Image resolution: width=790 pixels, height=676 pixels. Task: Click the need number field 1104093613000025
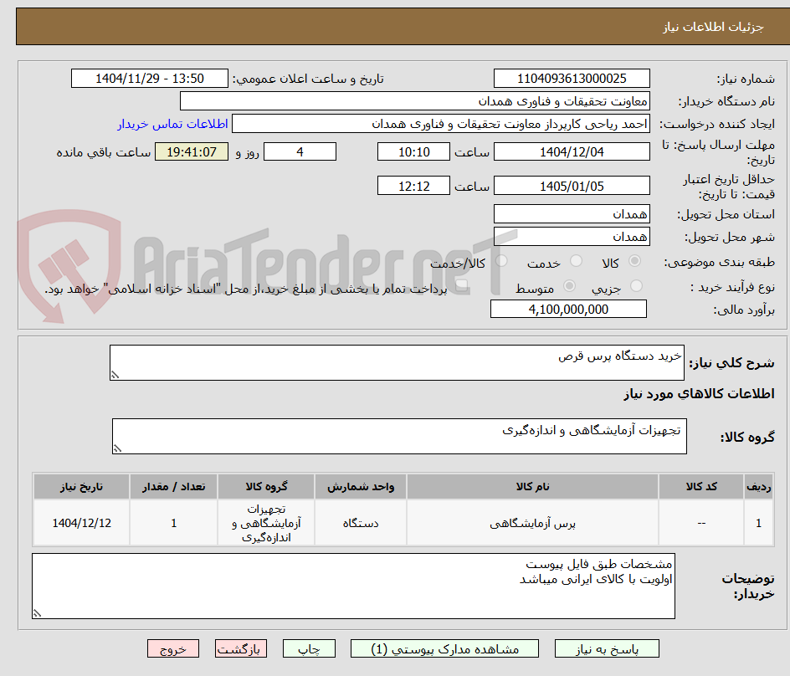point(572,79)
